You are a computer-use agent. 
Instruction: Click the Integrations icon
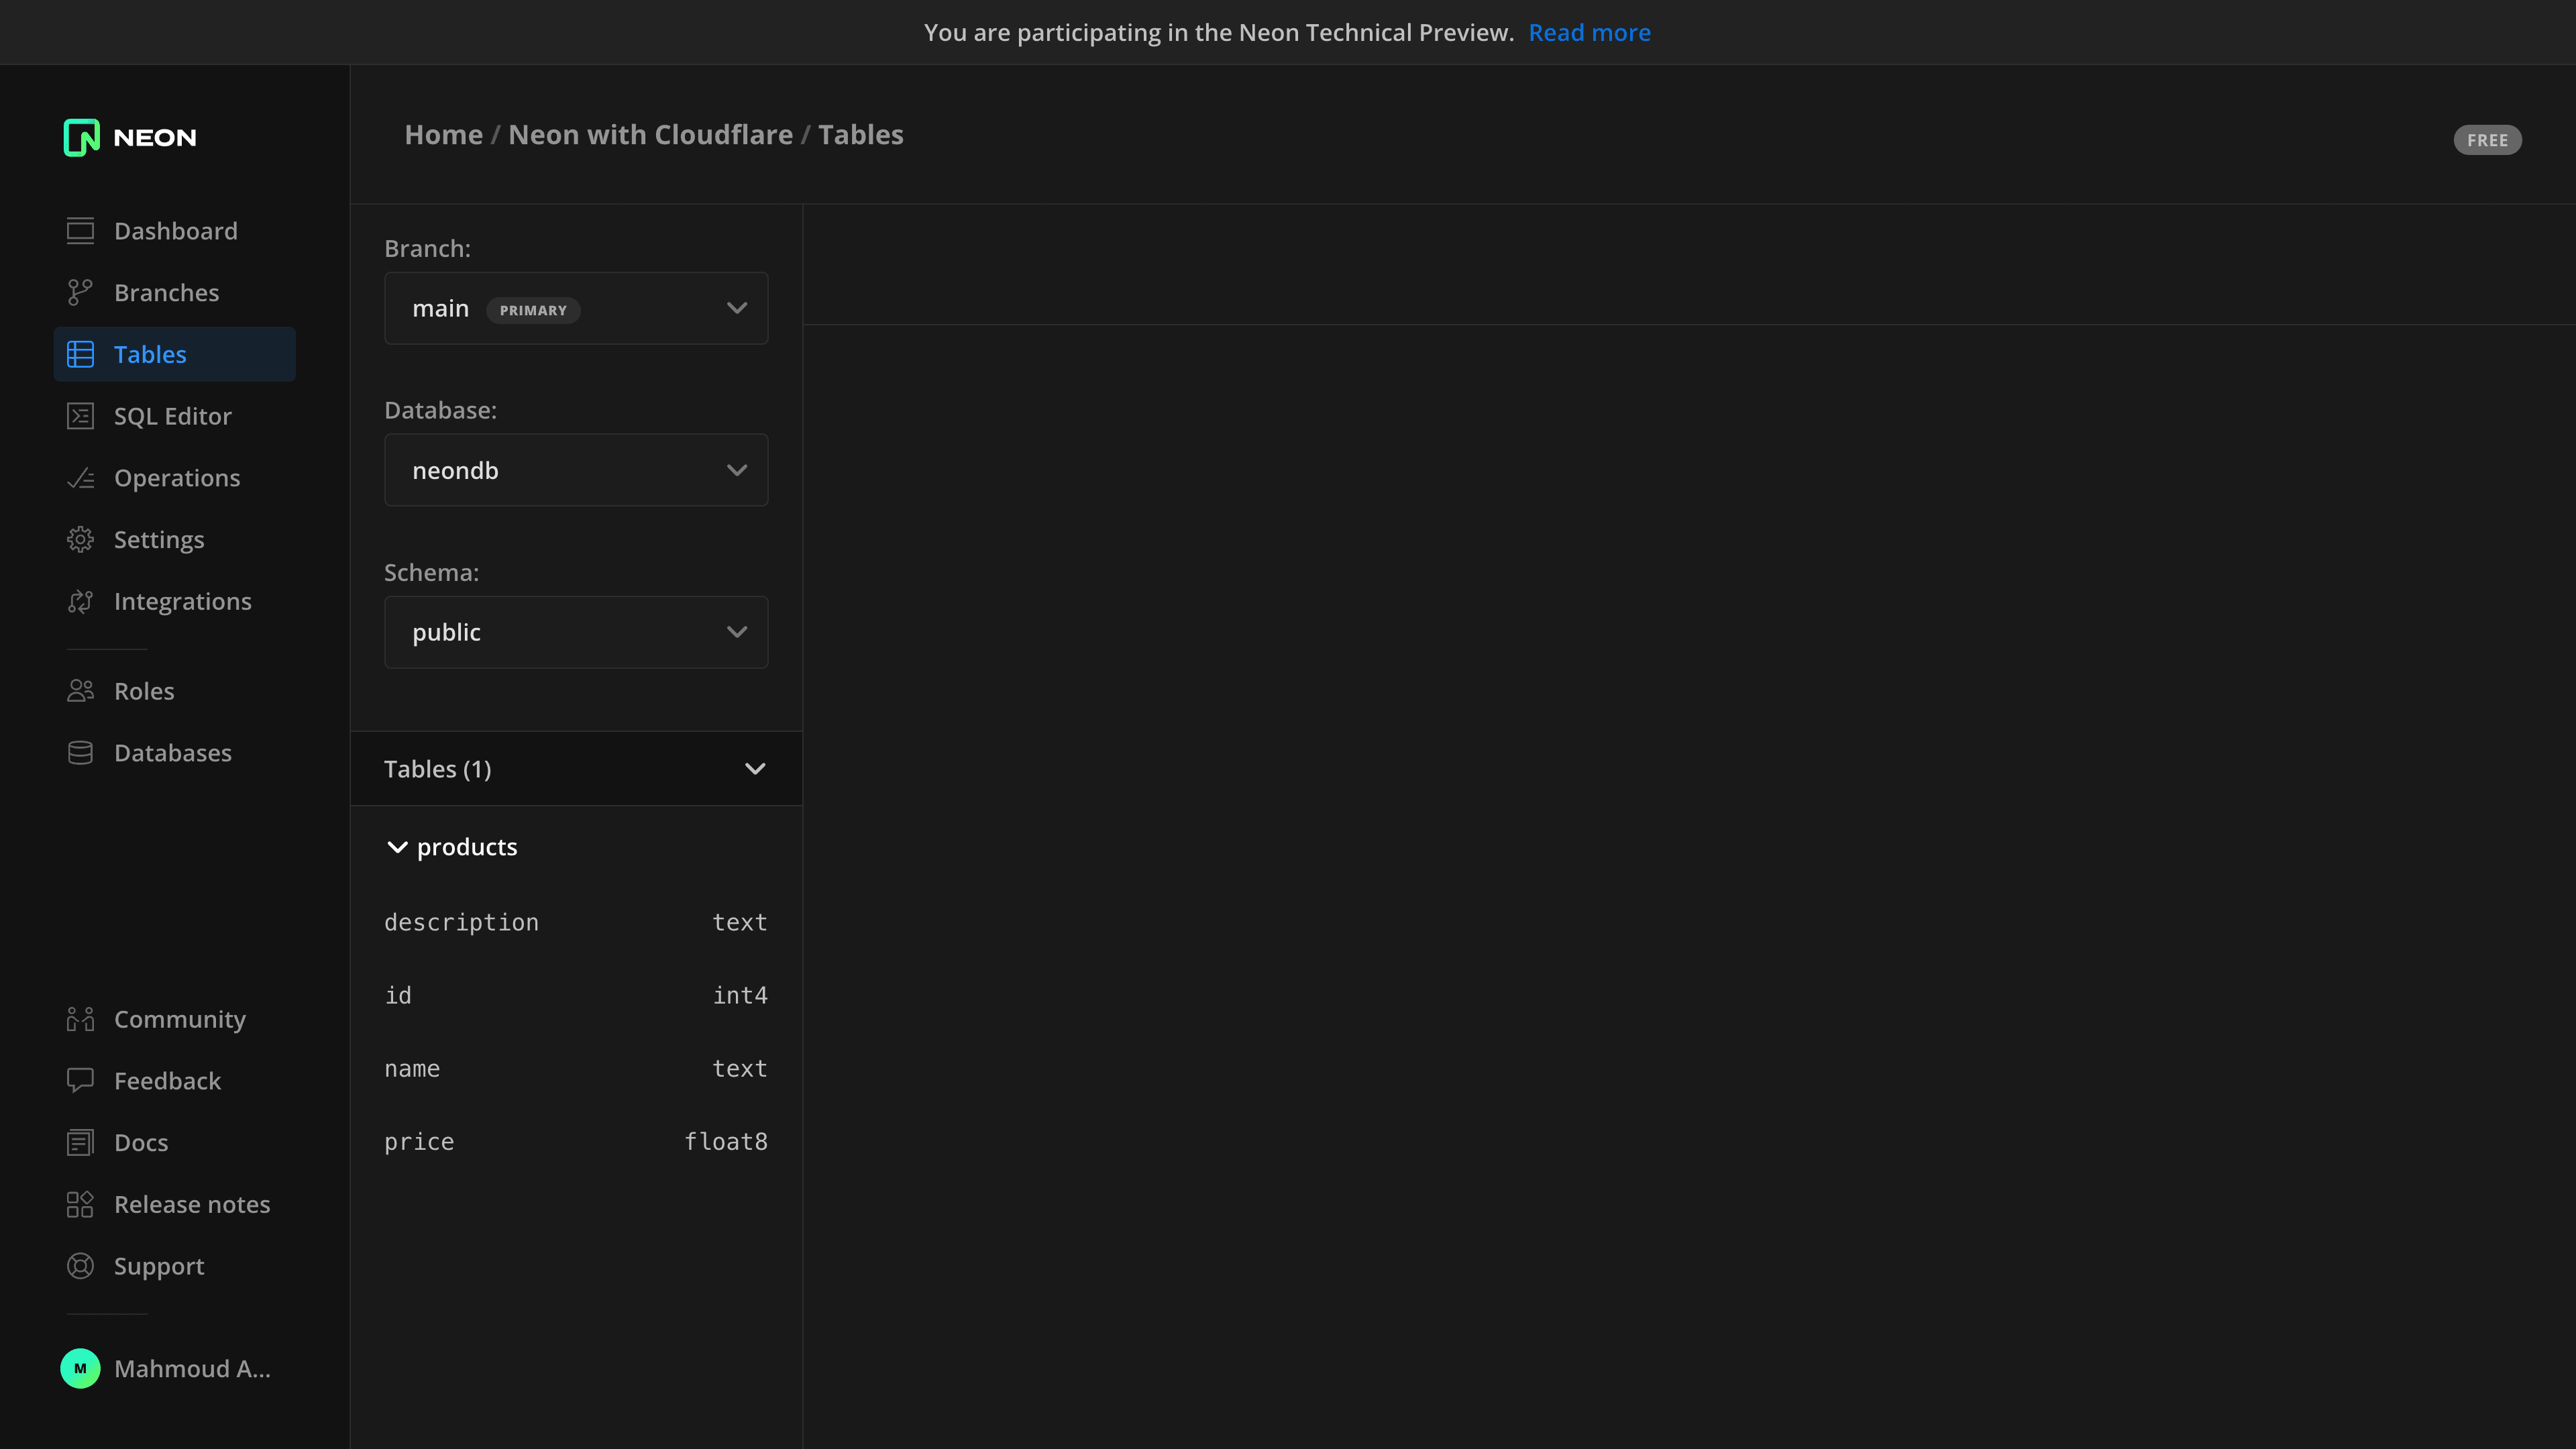[80, 601]
